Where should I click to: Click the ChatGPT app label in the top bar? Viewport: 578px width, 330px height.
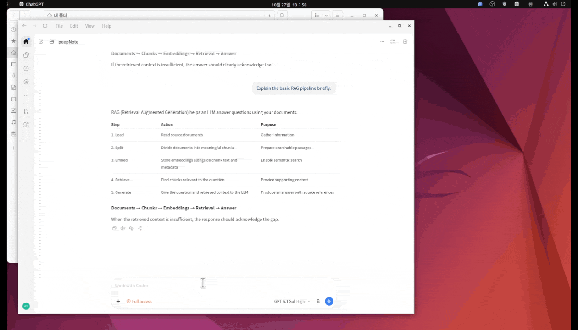coord(32,4)
